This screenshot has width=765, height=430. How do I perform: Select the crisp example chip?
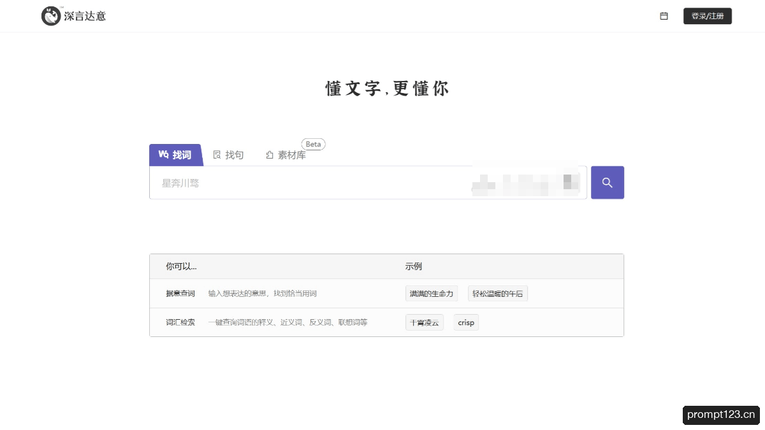click(466, 322)
